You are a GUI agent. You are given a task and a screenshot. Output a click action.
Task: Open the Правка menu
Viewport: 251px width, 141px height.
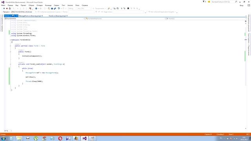point(10,5)
